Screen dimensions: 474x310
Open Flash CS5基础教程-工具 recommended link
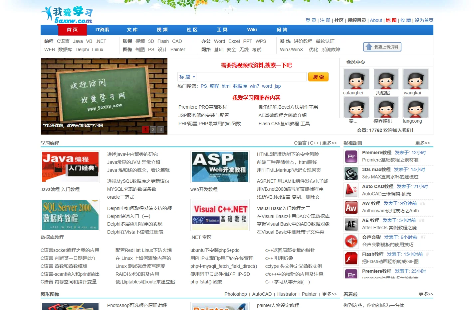coord(284,124)
